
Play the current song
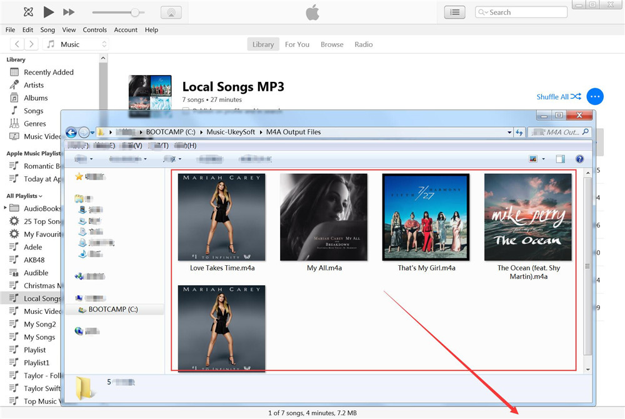pos(48,12)
